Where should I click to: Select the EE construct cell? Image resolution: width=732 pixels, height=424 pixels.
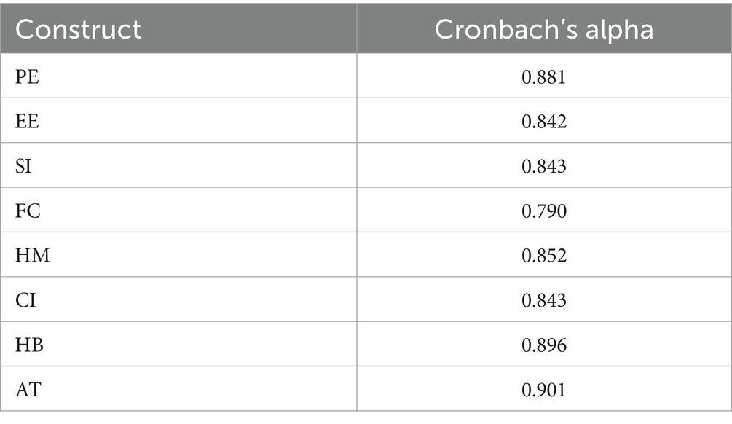[27, 122]
